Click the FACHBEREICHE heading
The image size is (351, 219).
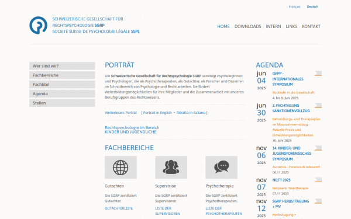(129, 148)
